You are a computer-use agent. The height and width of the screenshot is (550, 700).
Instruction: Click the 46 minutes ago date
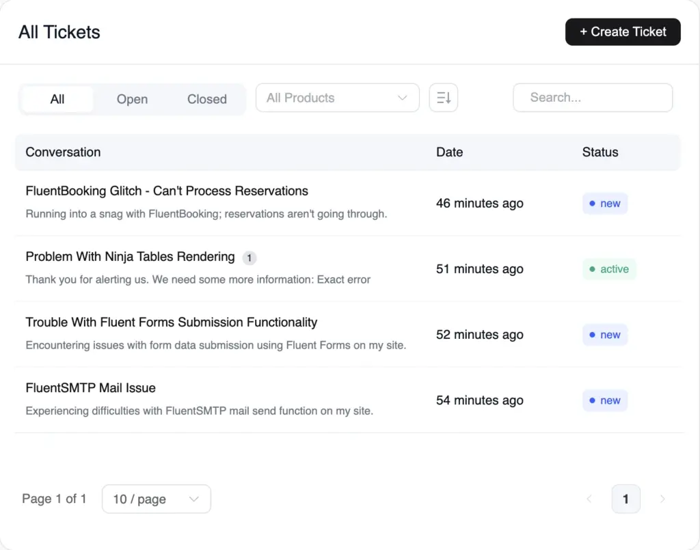[480, 204]
